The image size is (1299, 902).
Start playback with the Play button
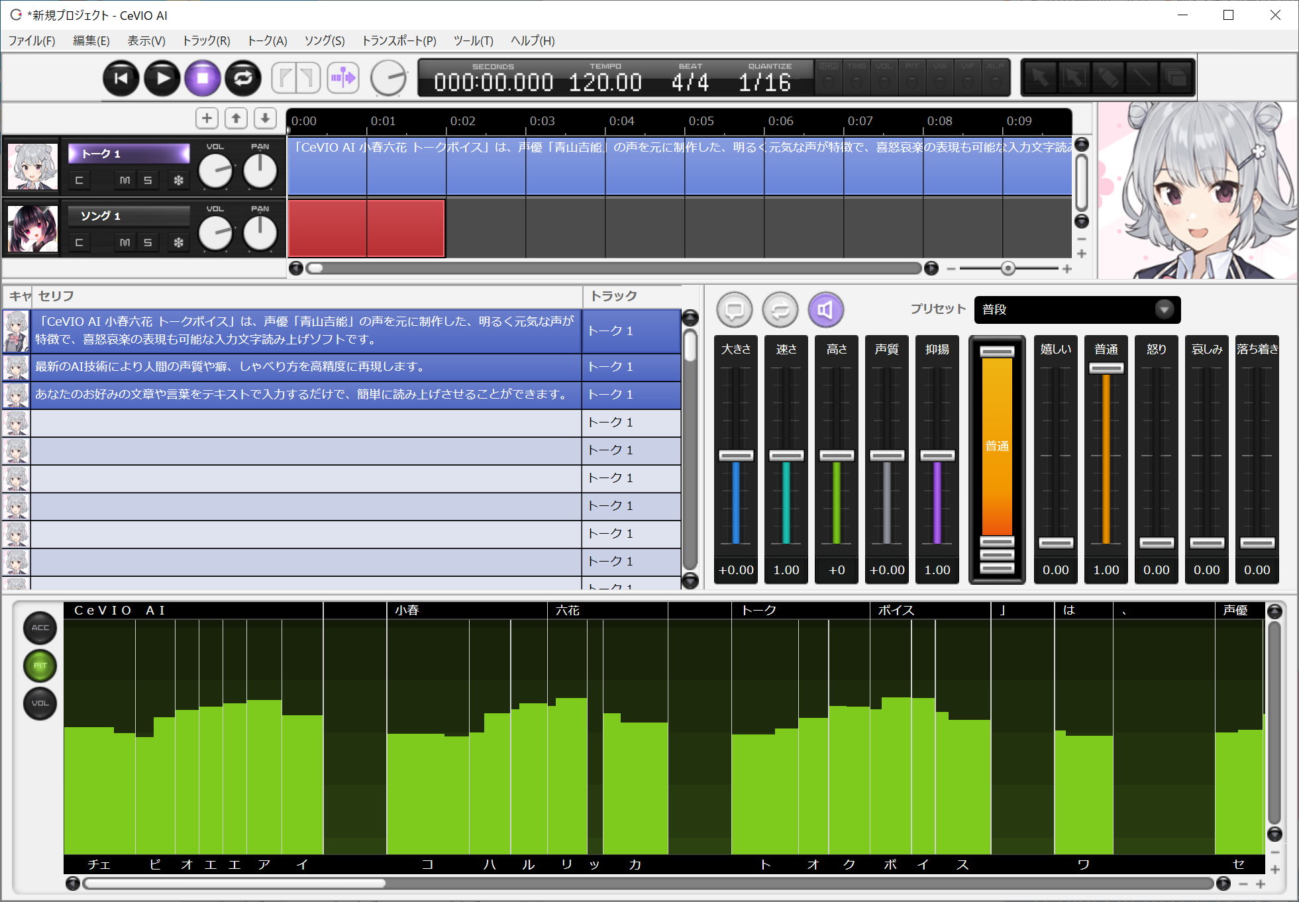(162, 78)
